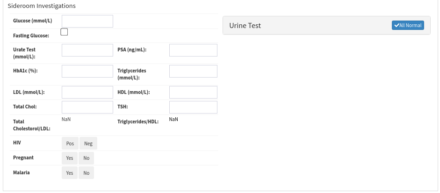Click the TSH input field

193,107
